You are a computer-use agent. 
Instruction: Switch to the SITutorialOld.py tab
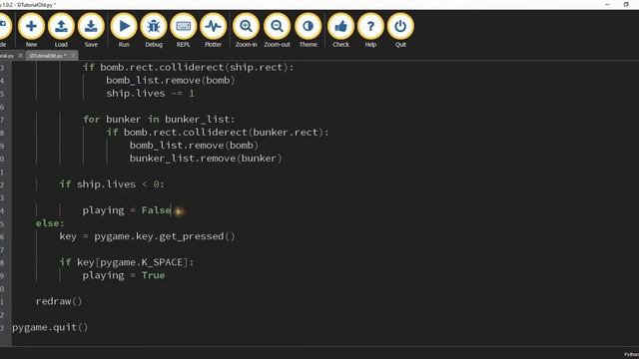point(47,56)
